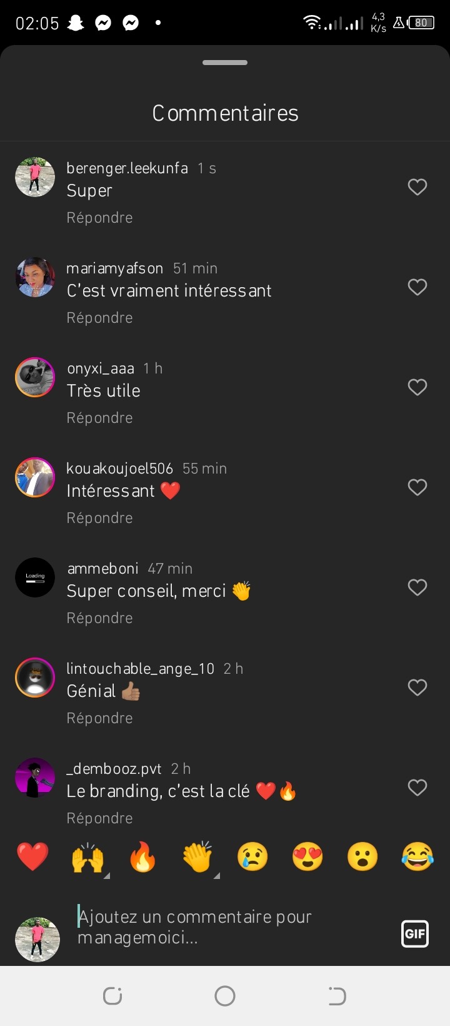Like ammeboni's "Super conseil, merci" comment
The width and height of the screenshot is (450, 1026).
coord(417,587)
